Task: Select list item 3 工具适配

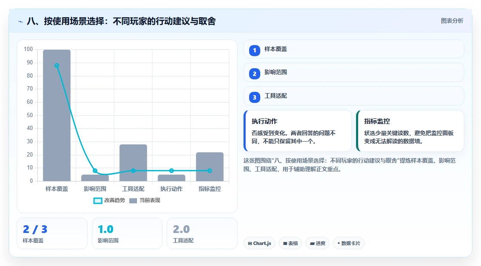Action: coord(354,96)
